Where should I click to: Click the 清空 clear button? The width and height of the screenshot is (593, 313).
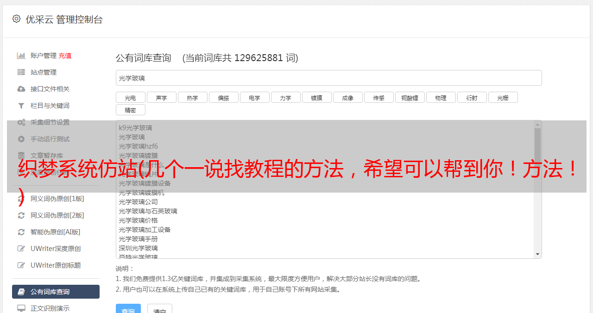tap(160, 308)
